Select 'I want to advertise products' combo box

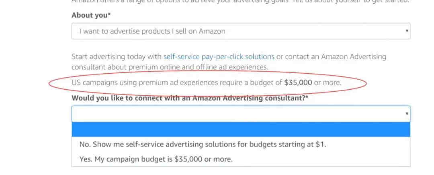[241, 31]
